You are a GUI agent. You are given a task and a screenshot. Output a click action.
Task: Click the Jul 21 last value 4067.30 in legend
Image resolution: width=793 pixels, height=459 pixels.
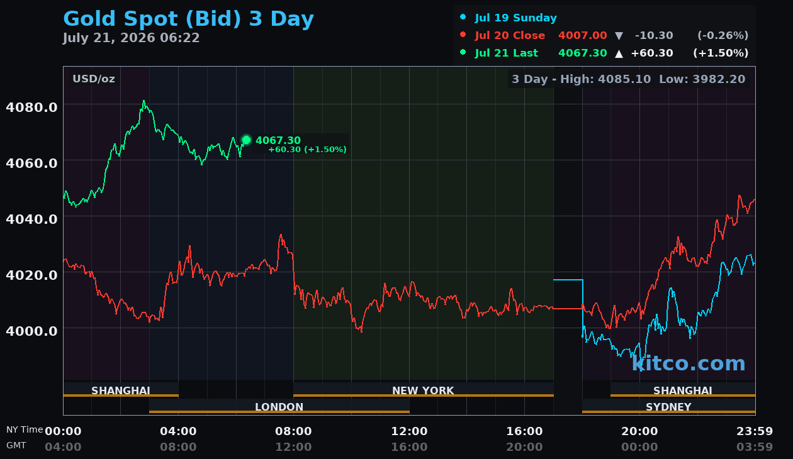pos(583,53)
